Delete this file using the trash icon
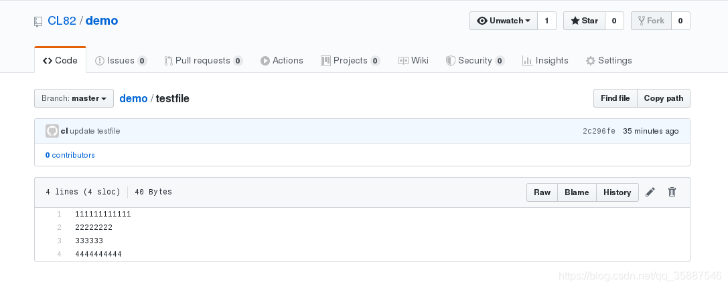 coord(672,192)
